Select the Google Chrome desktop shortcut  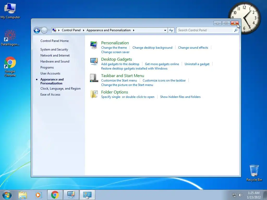click(x=10, y=67)
